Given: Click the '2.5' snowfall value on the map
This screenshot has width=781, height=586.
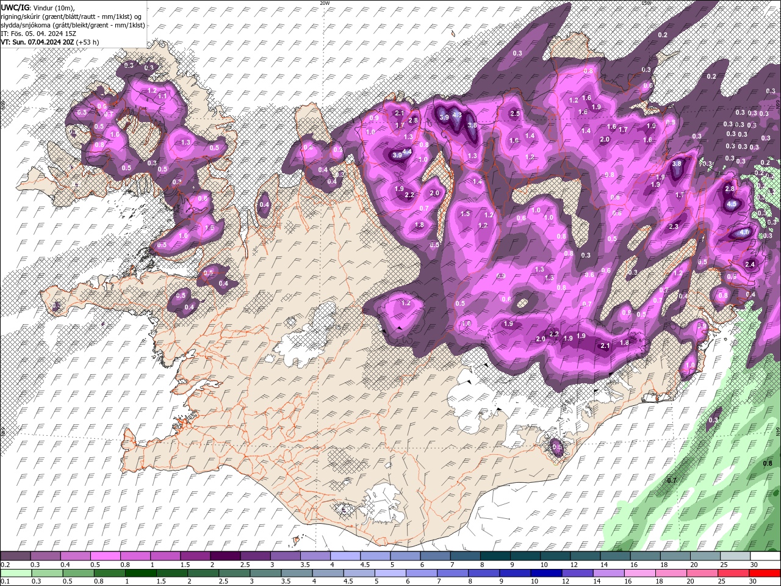Looking at the screenshot, I should click(x=514, y=114).
